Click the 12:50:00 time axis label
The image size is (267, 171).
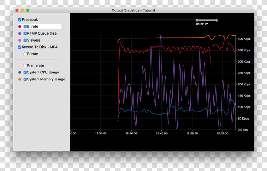coord(192,133)
